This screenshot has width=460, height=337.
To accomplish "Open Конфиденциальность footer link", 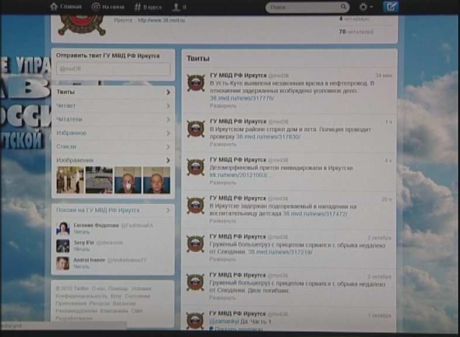I will click(x=82, y=296).
